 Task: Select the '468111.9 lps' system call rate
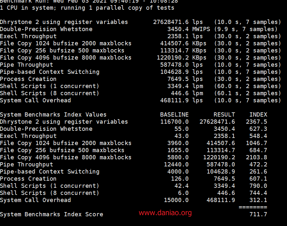[181, 100]
